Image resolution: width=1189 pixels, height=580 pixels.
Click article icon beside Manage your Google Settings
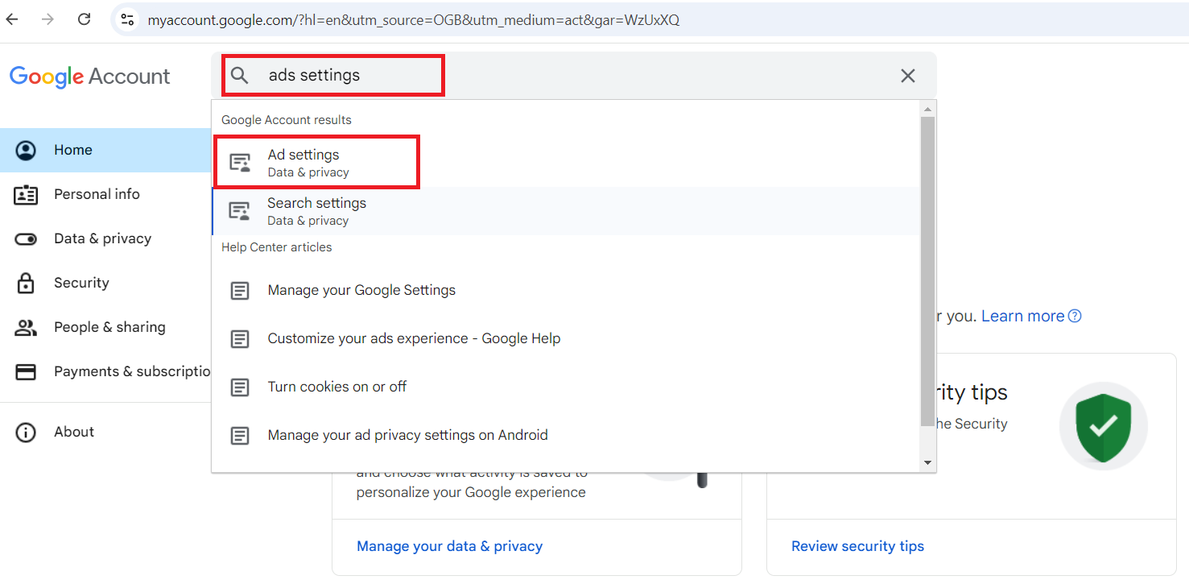tap(240, 291)
